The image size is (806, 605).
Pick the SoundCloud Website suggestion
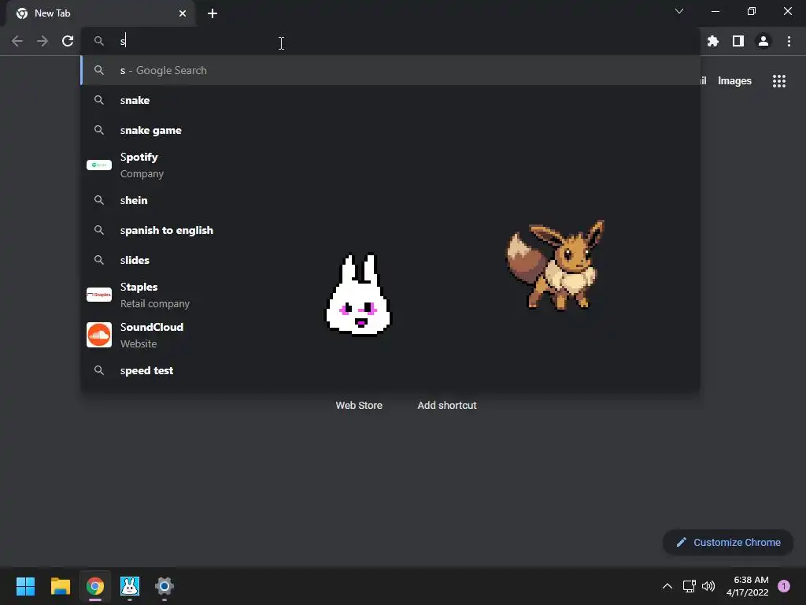point(390,335)
